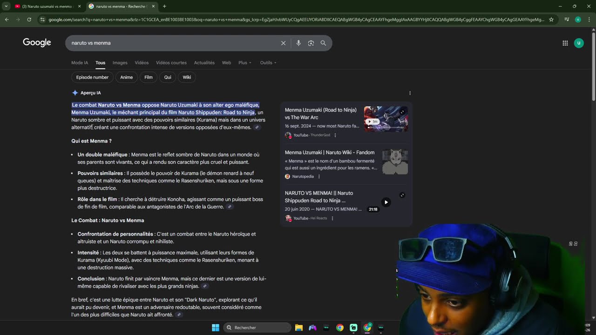Play the Menma vs War Arc video thumbnail

coord(386,119)
